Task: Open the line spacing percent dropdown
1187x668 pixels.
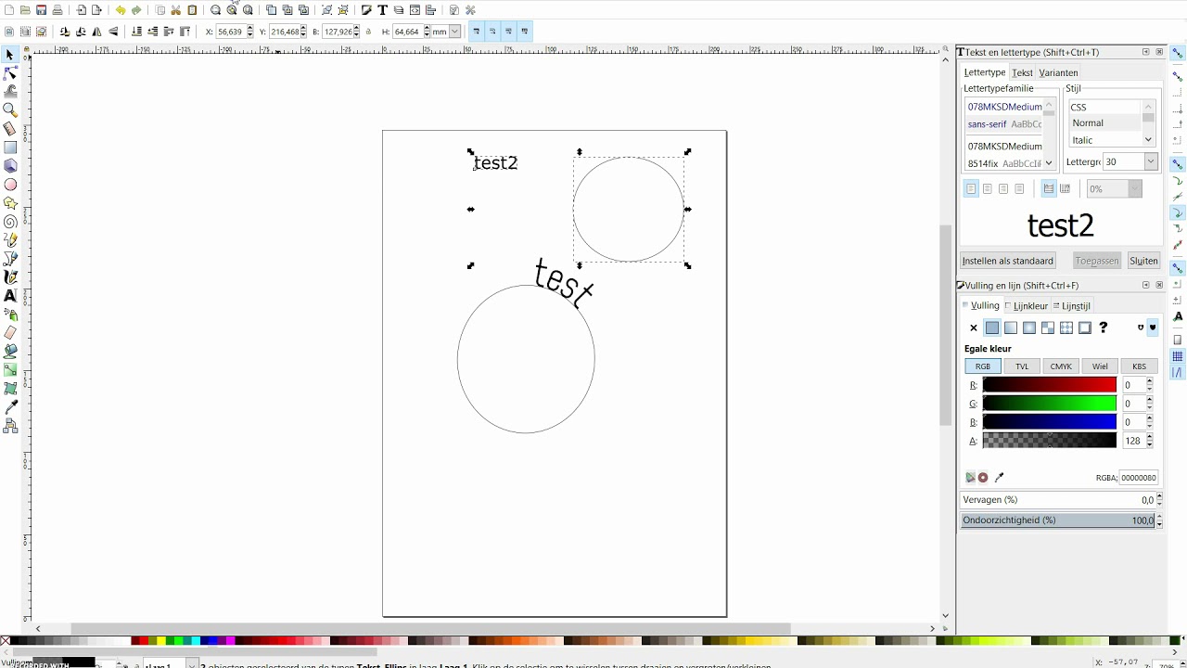Action: click(1134, 188)
